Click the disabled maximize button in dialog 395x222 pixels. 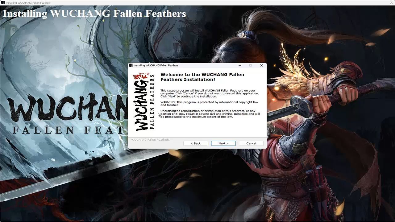[x=251, y=65]
